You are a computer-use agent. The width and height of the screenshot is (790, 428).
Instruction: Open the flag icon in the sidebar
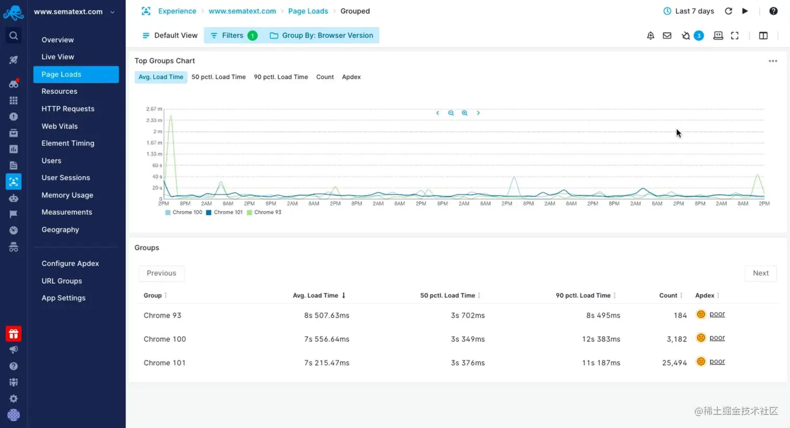[x=14, y=214]
